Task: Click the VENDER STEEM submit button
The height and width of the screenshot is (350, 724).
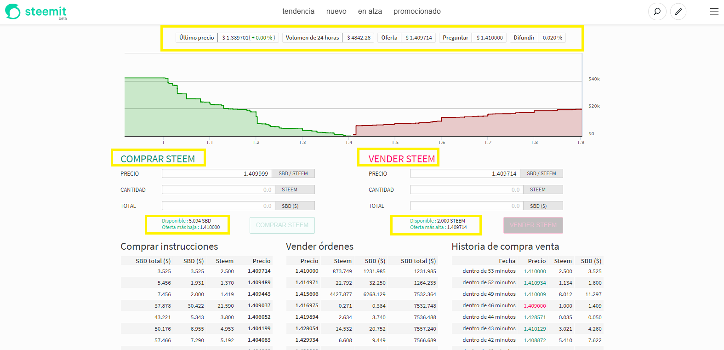Action: [x=533, y=225]
